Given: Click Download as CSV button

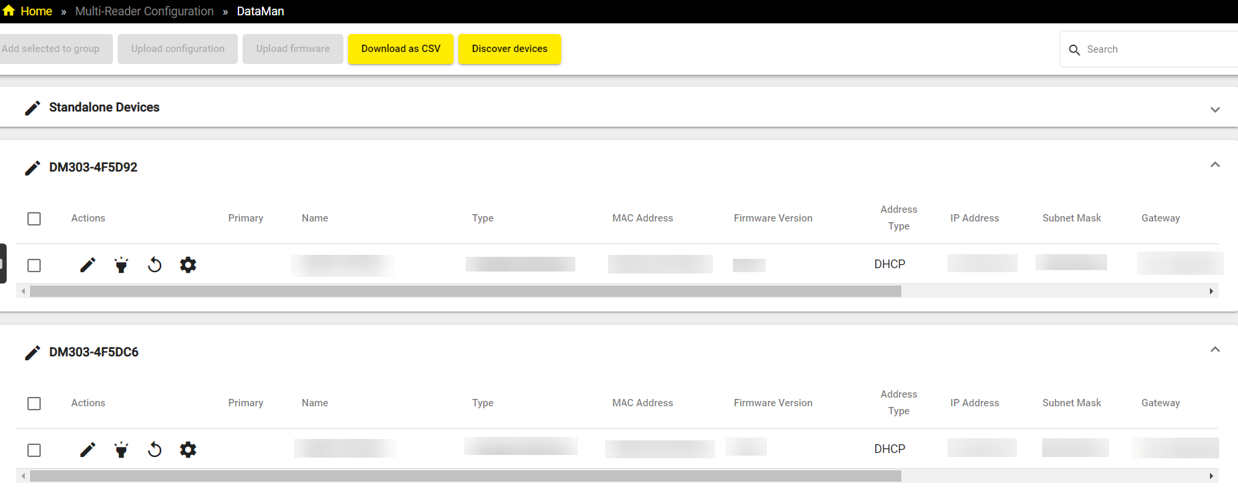Looking at the screenshot, I should [401, 49].
